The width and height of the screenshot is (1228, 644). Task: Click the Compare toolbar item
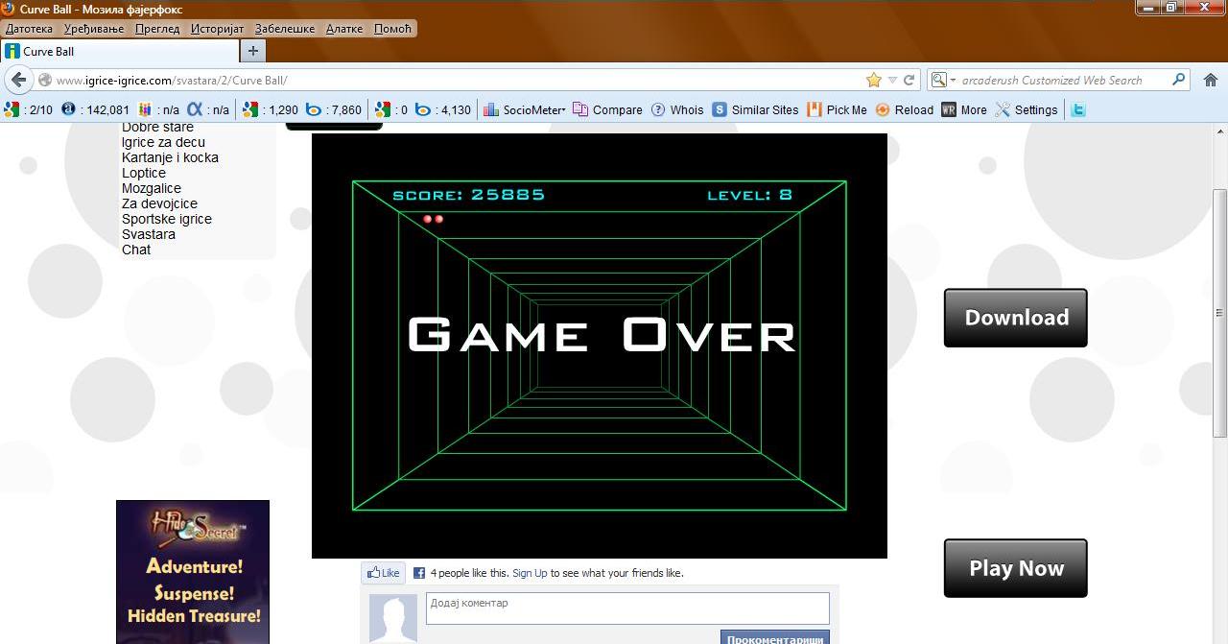point(607,109)
